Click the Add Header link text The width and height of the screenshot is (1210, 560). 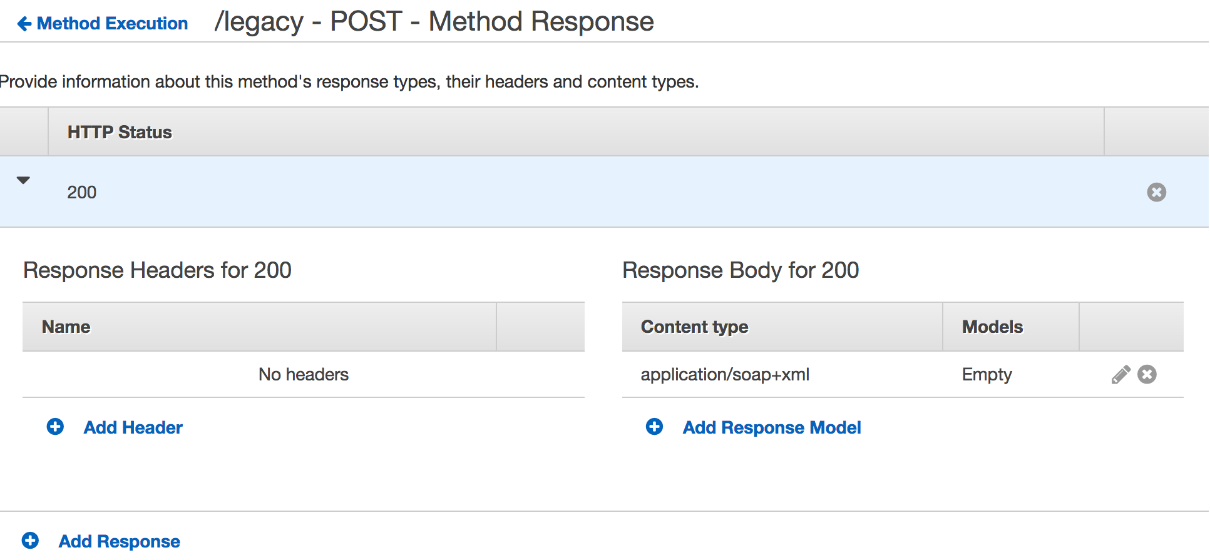pos(133,427)
